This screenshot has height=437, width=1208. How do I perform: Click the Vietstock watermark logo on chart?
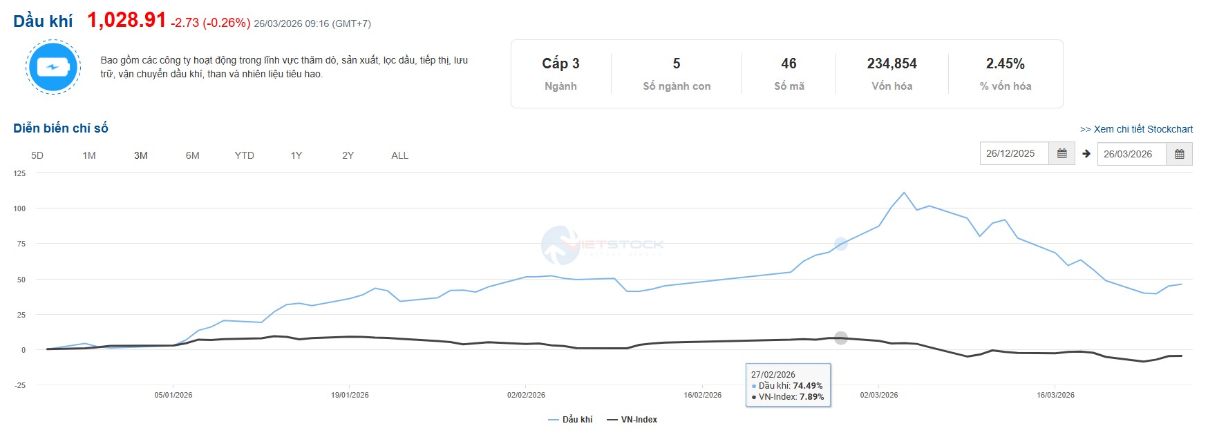(x=601, y=245)
